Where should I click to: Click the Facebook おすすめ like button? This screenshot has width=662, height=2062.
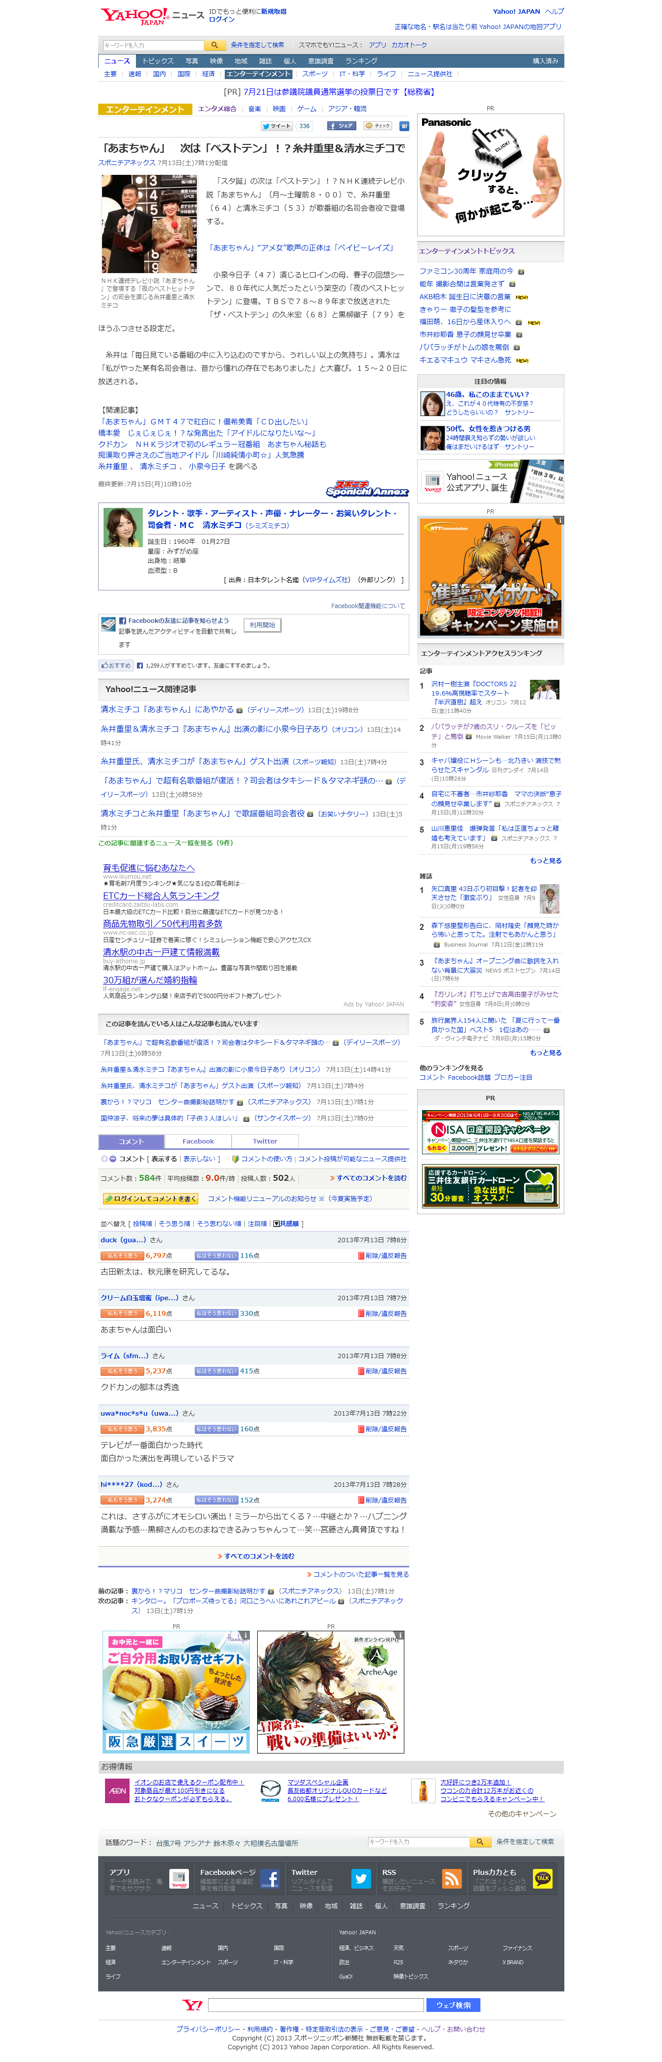[x=116, y=665]
